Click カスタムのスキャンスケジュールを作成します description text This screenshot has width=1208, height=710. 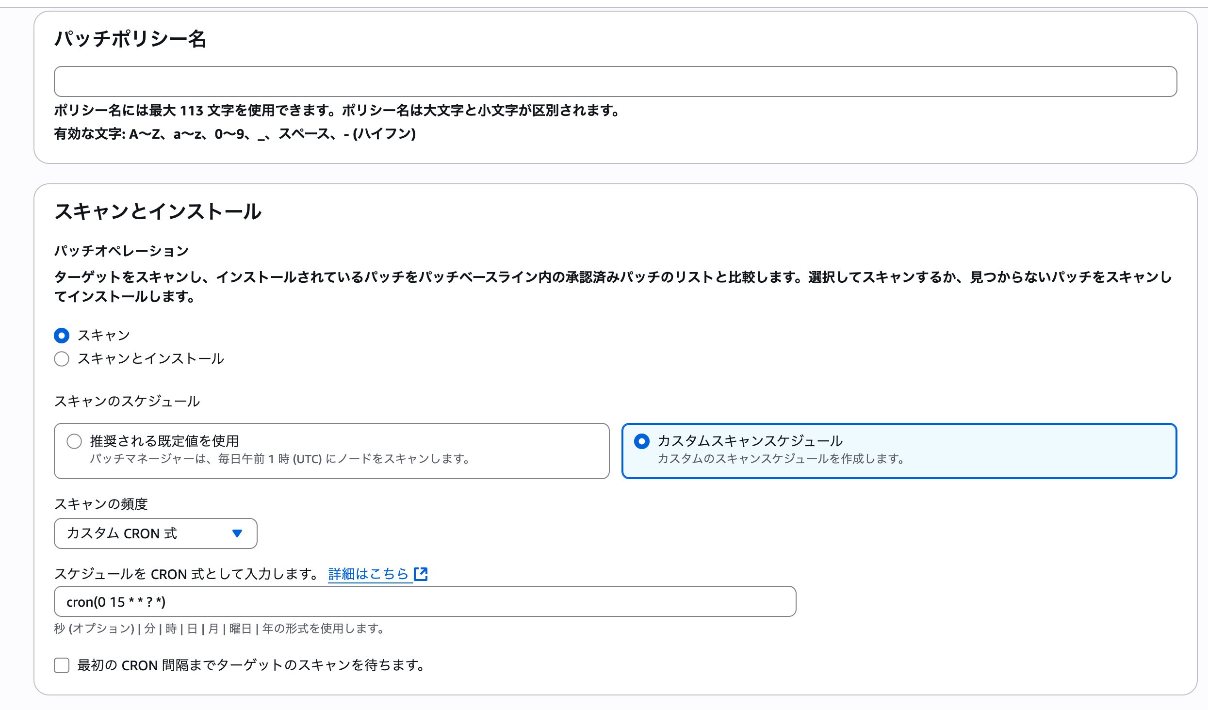pos(780,459)
